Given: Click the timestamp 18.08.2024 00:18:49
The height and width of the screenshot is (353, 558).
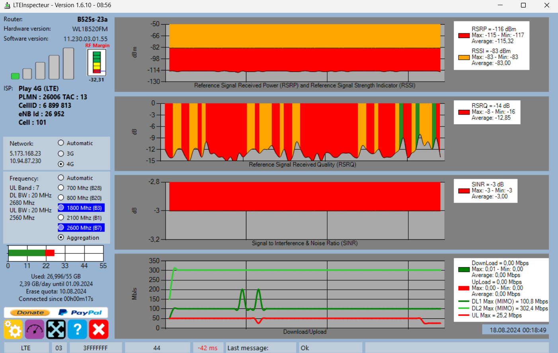Looking at the screenshot, I should (518, 330).
